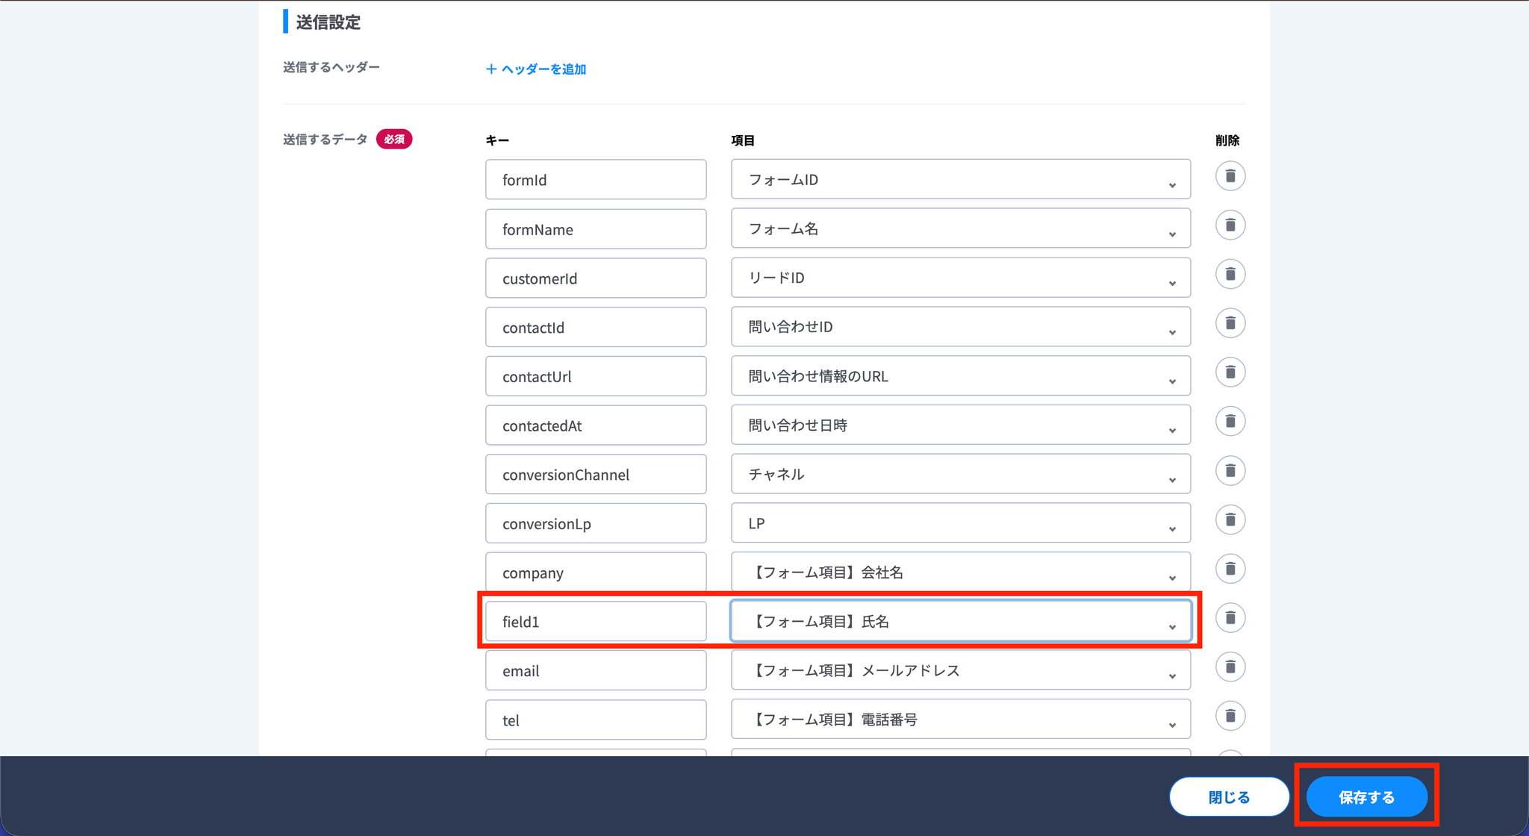Click the 閉じる button
Viewport: 1529px width, 836px height.
click(1228, 797)
